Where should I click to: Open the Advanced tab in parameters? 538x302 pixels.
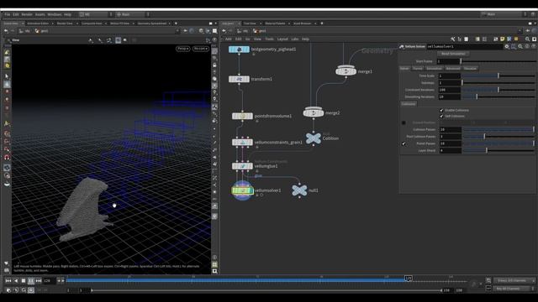453,69
